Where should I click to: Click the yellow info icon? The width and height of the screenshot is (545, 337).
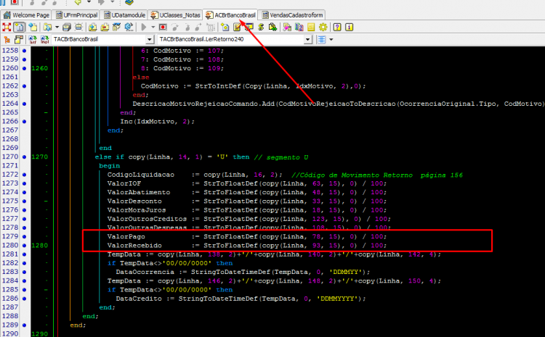[349, 27]
